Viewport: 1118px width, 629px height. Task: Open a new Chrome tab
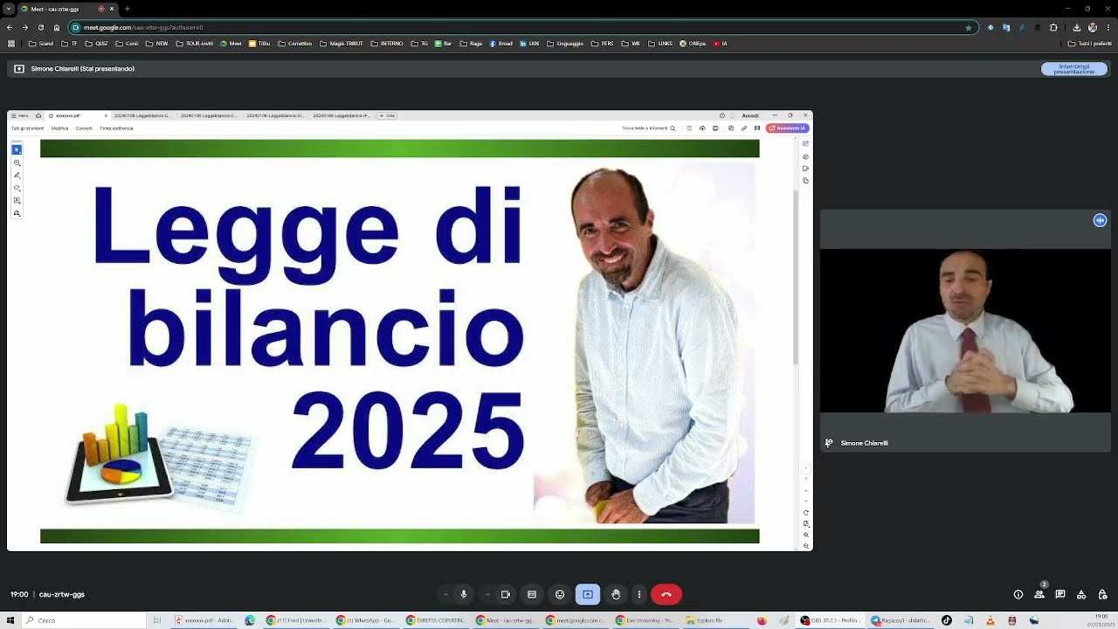point(128,9)
